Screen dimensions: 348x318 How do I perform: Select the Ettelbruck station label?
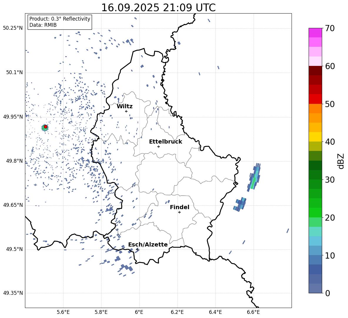(x=165, y=142)
